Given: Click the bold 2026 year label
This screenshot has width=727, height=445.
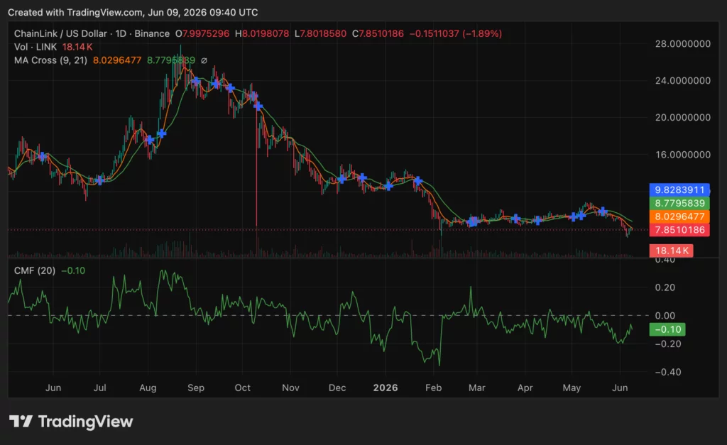Looking at the screenshot, I should [x=386, y=388].
